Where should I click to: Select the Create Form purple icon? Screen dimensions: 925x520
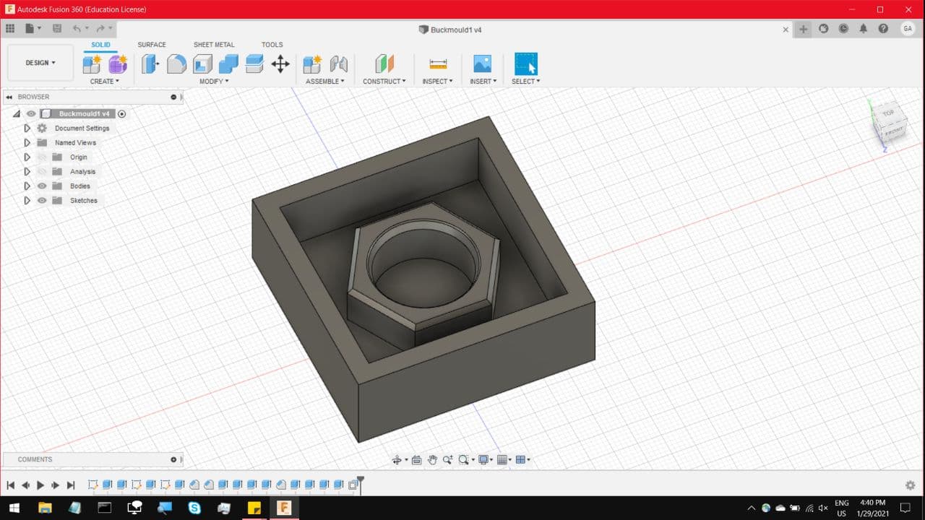[x=118, y=64]
